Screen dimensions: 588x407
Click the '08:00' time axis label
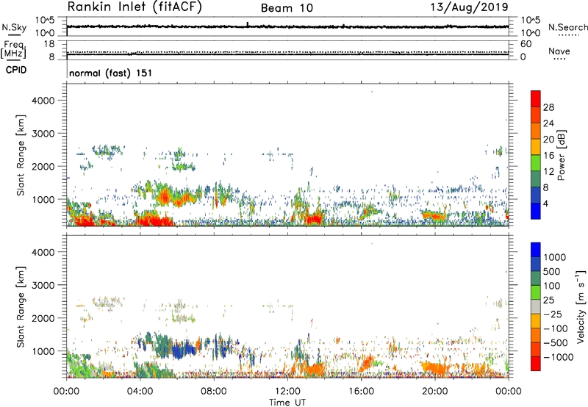point(214,392)
